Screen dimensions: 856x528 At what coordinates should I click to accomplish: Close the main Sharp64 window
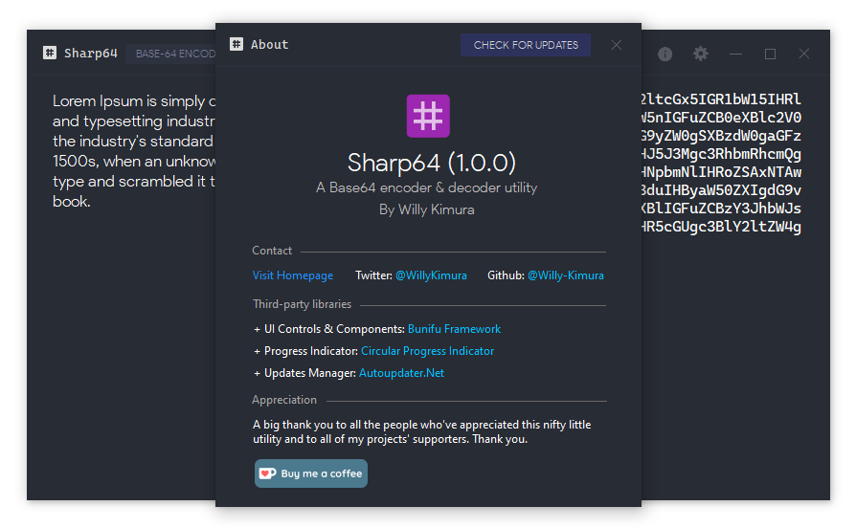(x=804, y=54)
